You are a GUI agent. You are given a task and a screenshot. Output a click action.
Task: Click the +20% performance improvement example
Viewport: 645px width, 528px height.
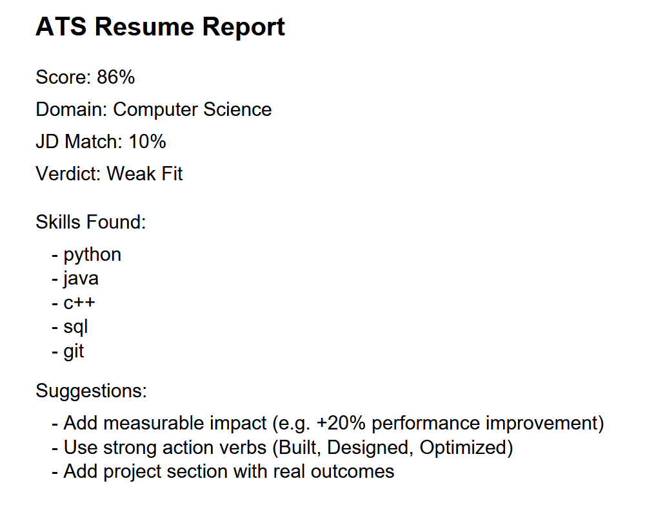pos(458,423)
